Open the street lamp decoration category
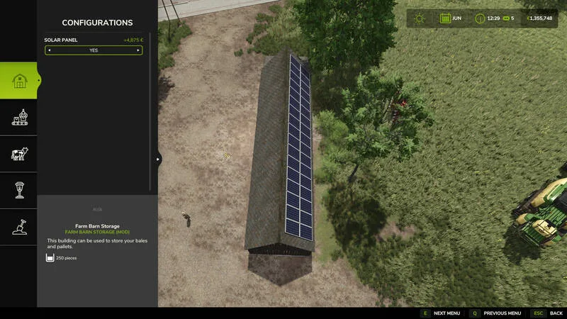 (x=20, y=190)
